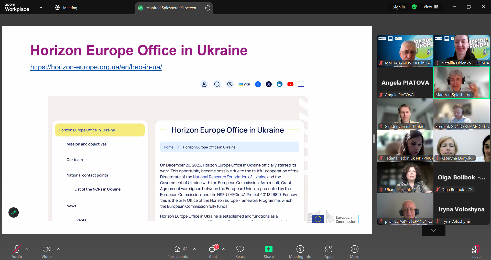
Task: Click the Events sidebar item
Action: [80, 220]
